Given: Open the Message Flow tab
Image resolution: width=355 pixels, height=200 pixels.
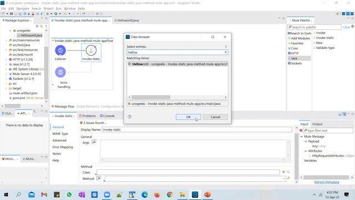Looking at the screenshot, I should (x=63, y=106).
